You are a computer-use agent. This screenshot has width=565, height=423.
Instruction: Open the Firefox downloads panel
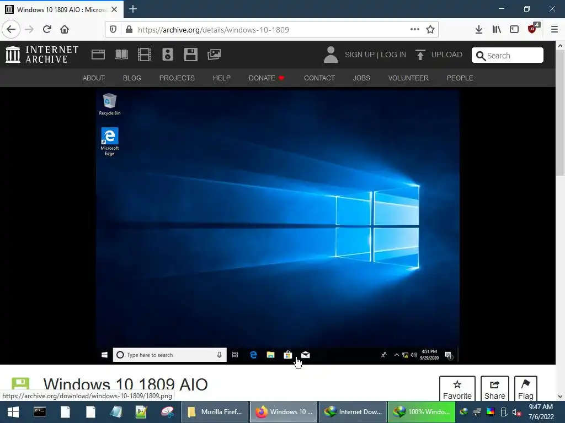pyautogui.click(x=478, y=30)
